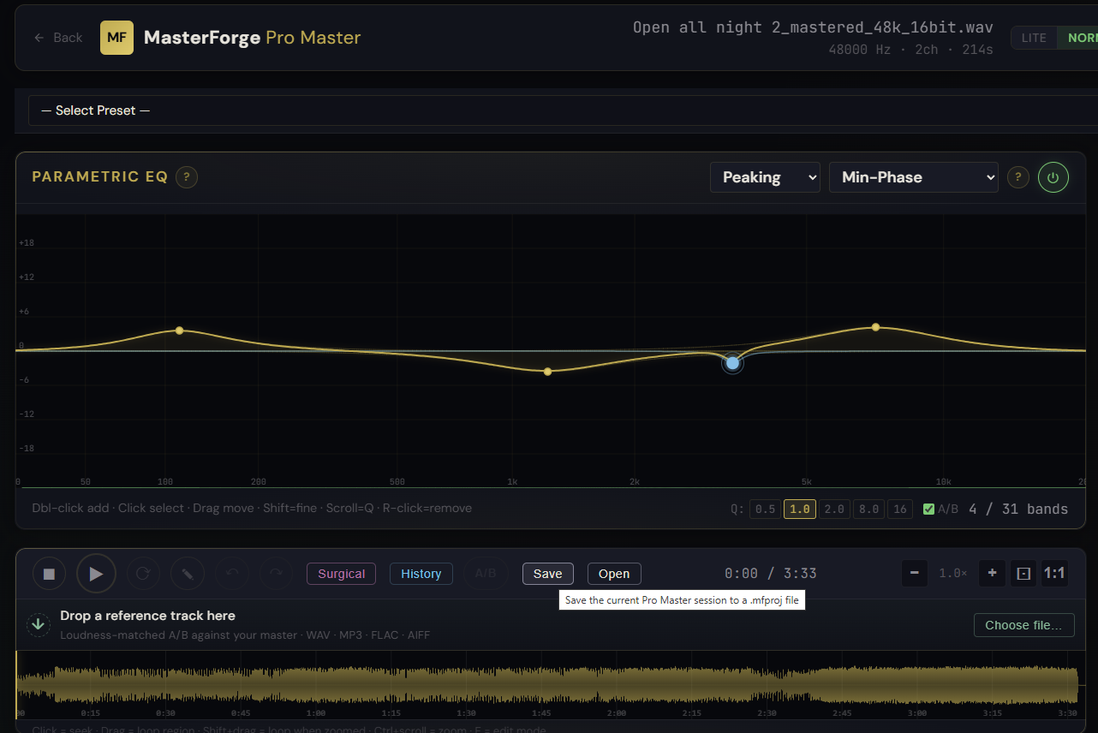
Task: Stop playback
Action: pyautogui.click(x=50, y=574)
